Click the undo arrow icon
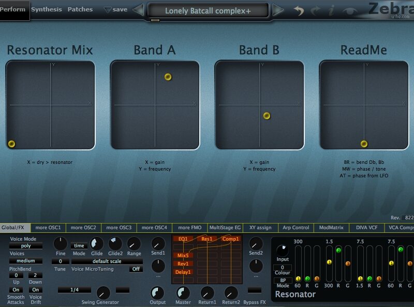This screenshot has height=307, width=414. pyautogui.click(x=299, y=10)
